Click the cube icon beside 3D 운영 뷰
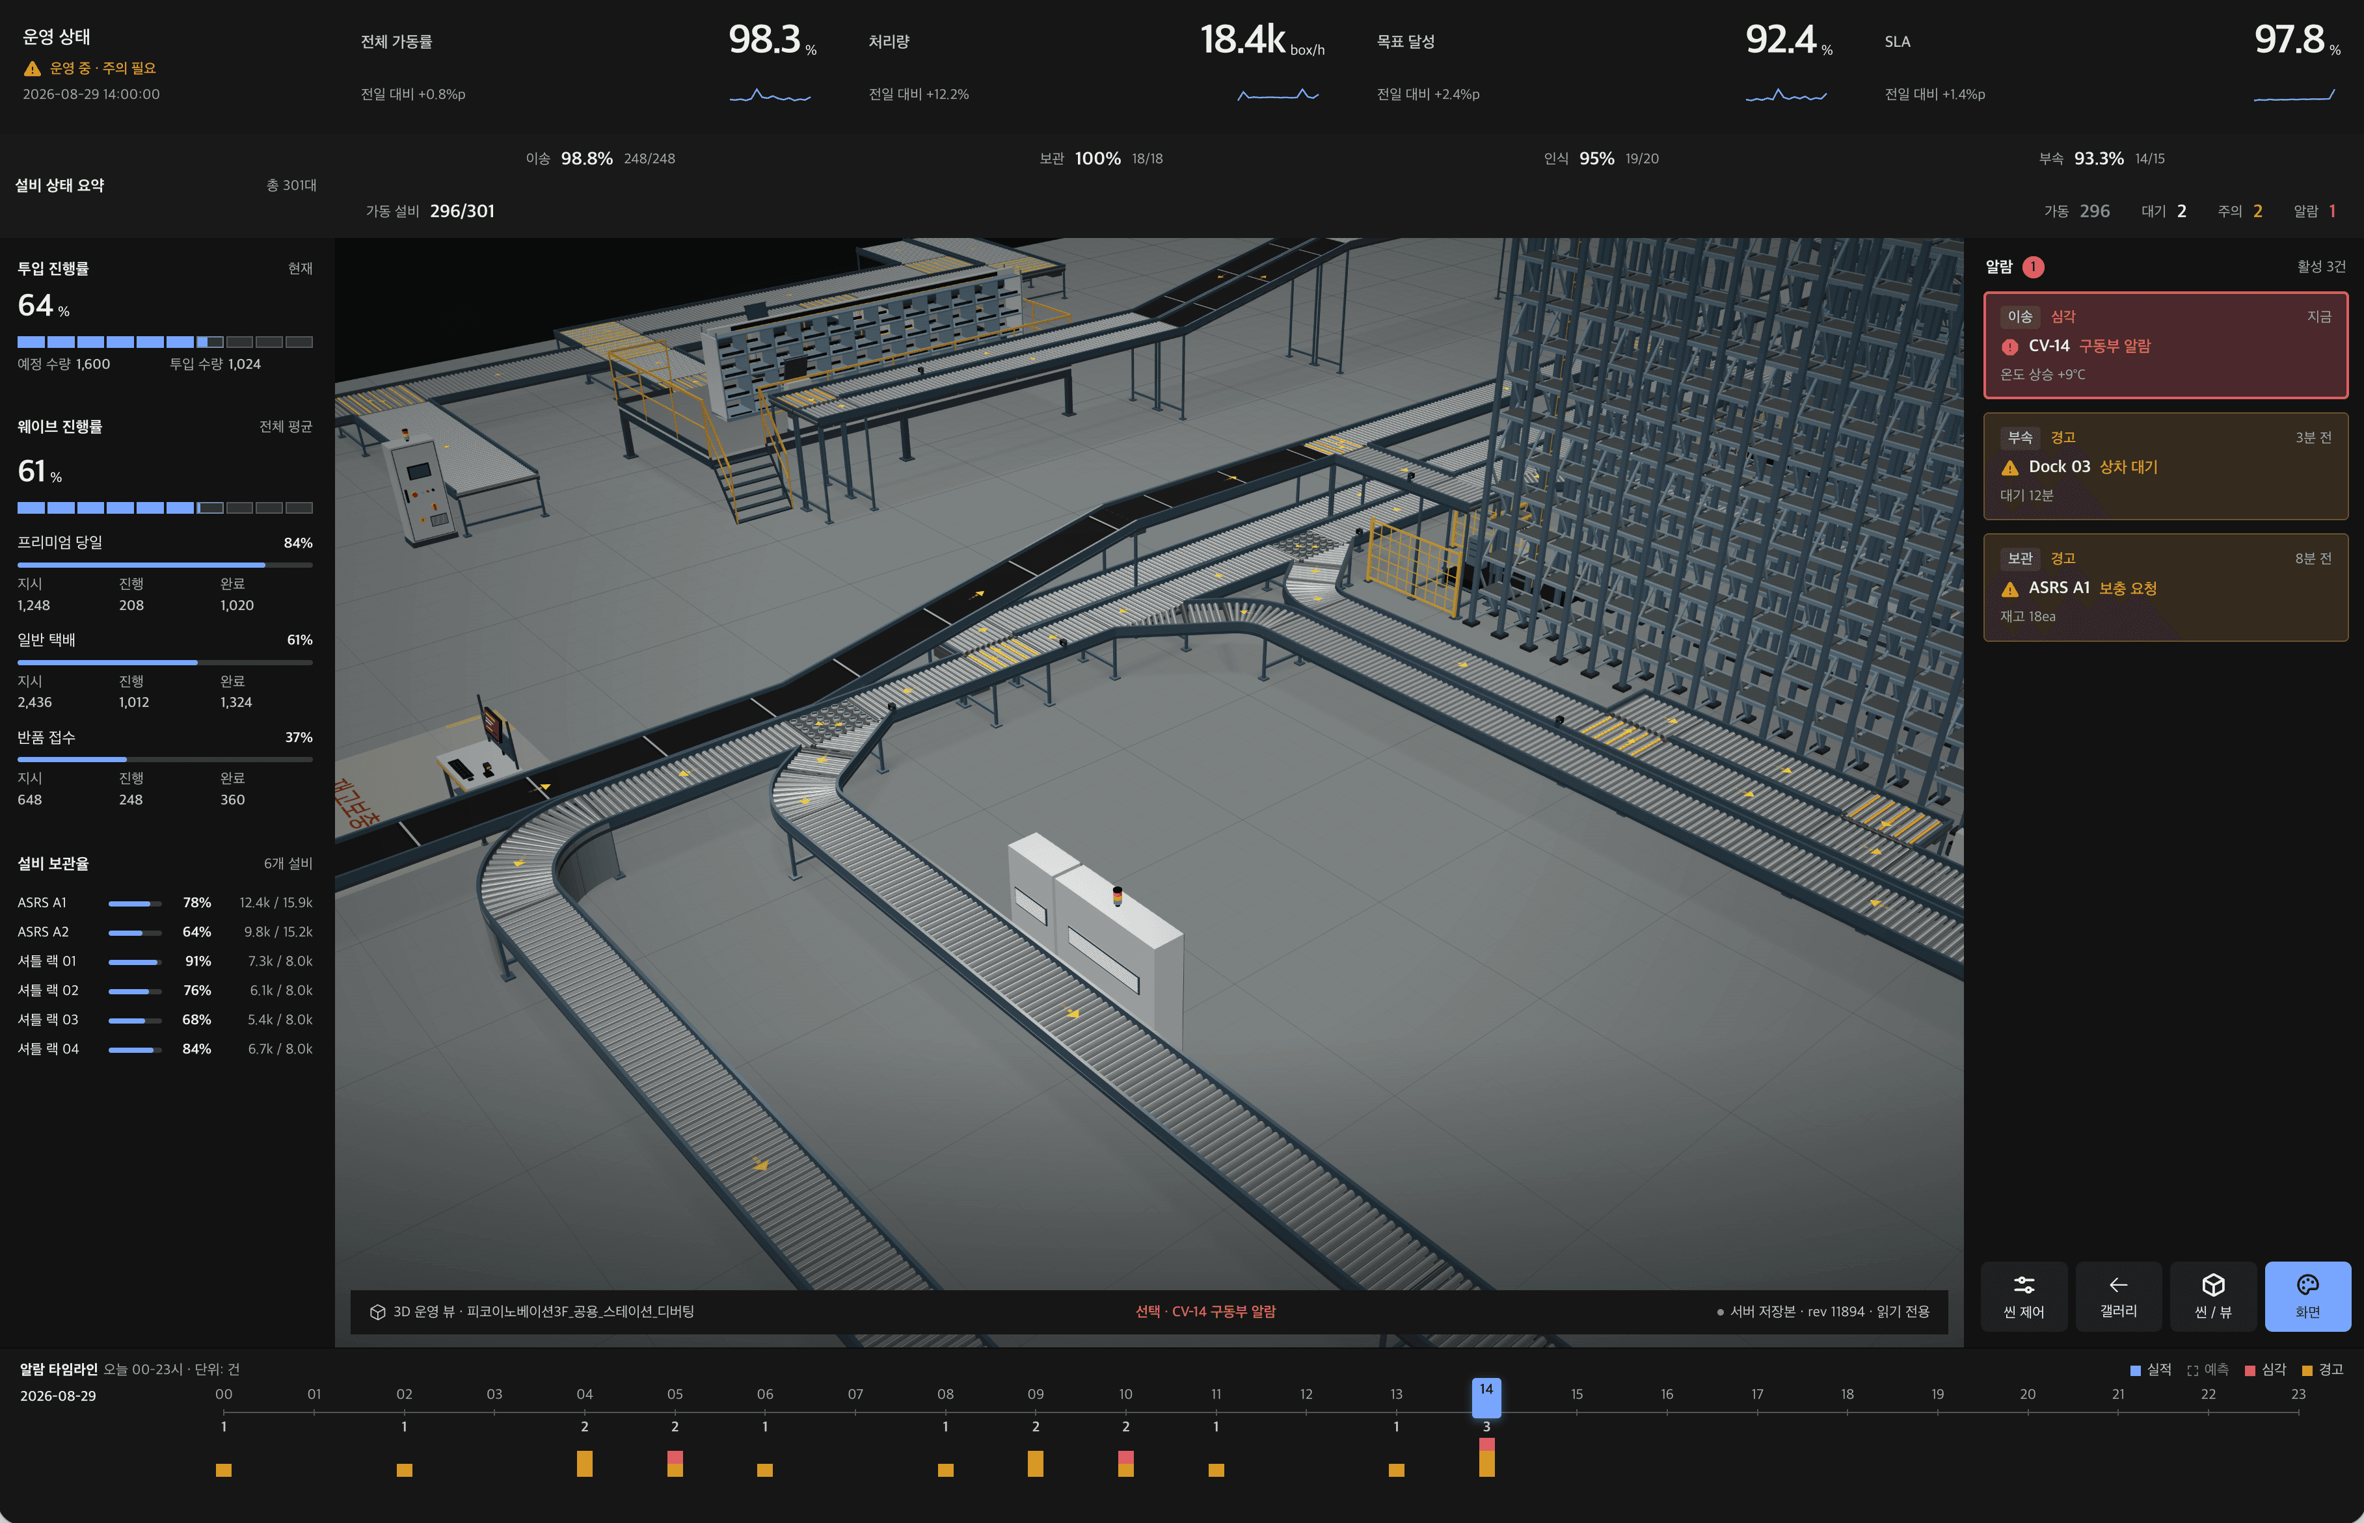2364x1523 pixels. pos(377,1312)
